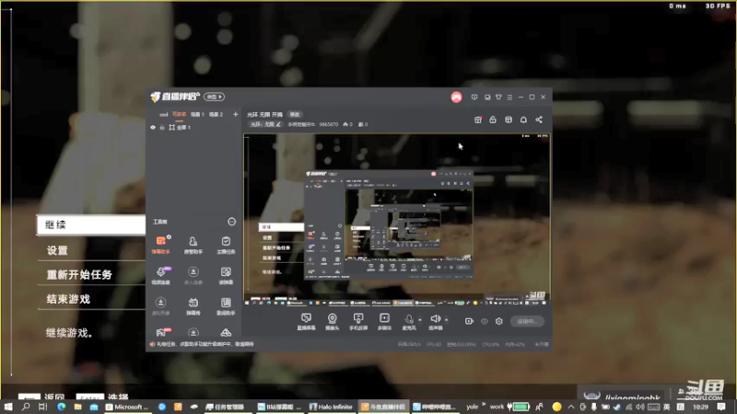
Task: Select the 全屏 1 source in the list
Action: point(193,127)
